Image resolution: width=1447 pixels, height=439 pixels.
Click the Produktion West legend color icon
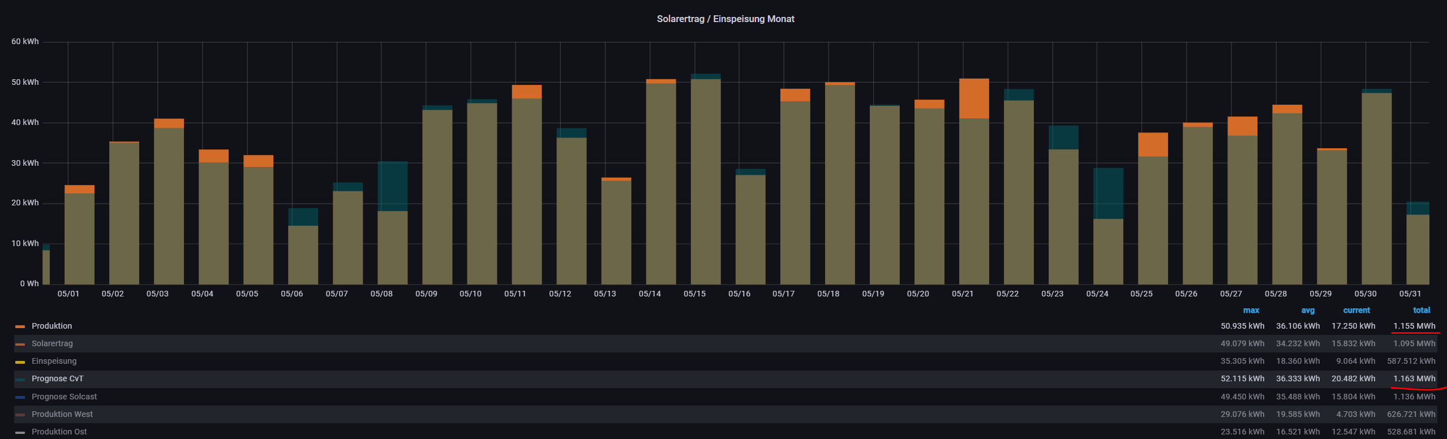(x=20, y=415)
